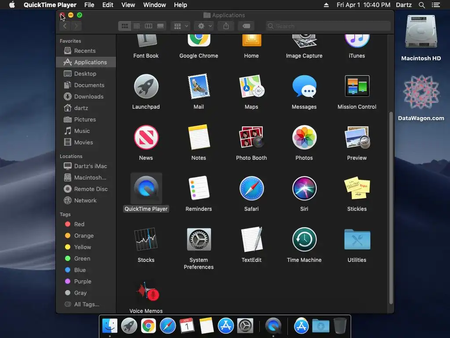
Task: Open the TextEdit app icon
Action: pyautogui.click(x=251, y=239)
